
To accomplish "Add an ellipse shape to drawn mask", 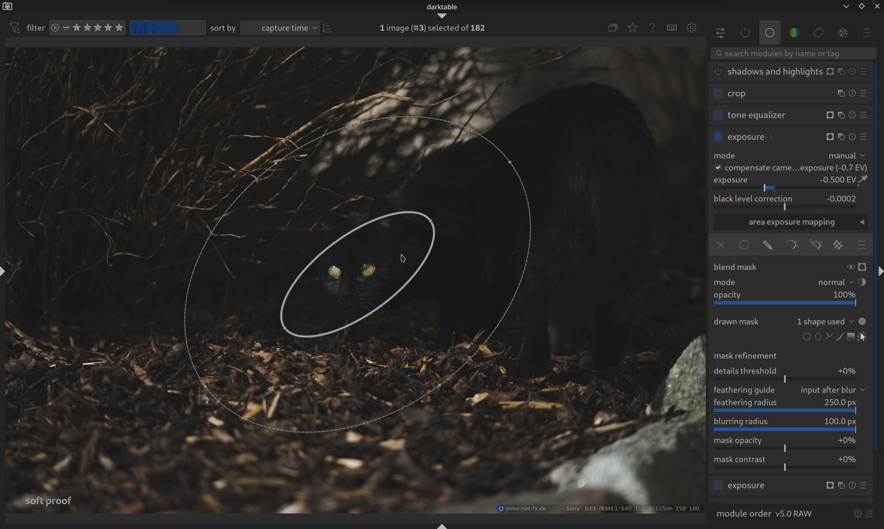I will [818, 337].
